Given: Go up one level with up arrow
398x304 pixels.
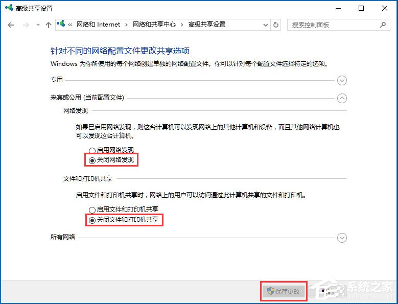Looking at the screenshot, I should [x=48, y=25].
